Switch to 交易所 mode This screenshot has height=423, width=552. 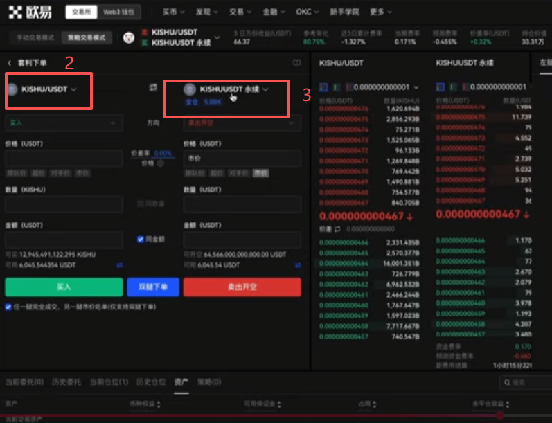(x=81, y=12)
